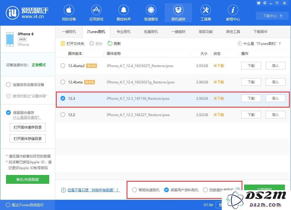The height and width of the screenshot is (210, 291).
Task: Select firmware 12.2 radio button
Action: pos(63,115)
